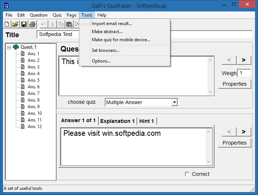Open the Page menu
Viewport: 258px width, 195px height.
tap(72, 15)
